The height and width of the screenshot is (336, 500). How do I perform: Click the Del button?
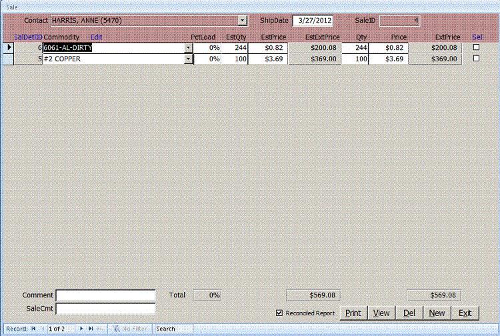coord(409,313)
